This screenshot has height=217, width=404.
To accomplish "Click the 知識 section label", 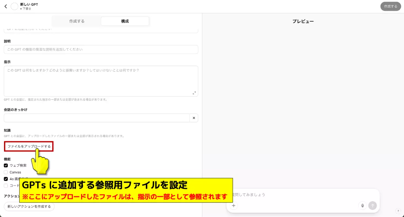I will pyautogui.click(x=7, y=130).
